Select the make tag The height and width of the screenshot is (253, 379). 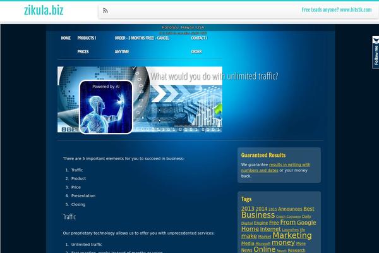tap(249, 236)
